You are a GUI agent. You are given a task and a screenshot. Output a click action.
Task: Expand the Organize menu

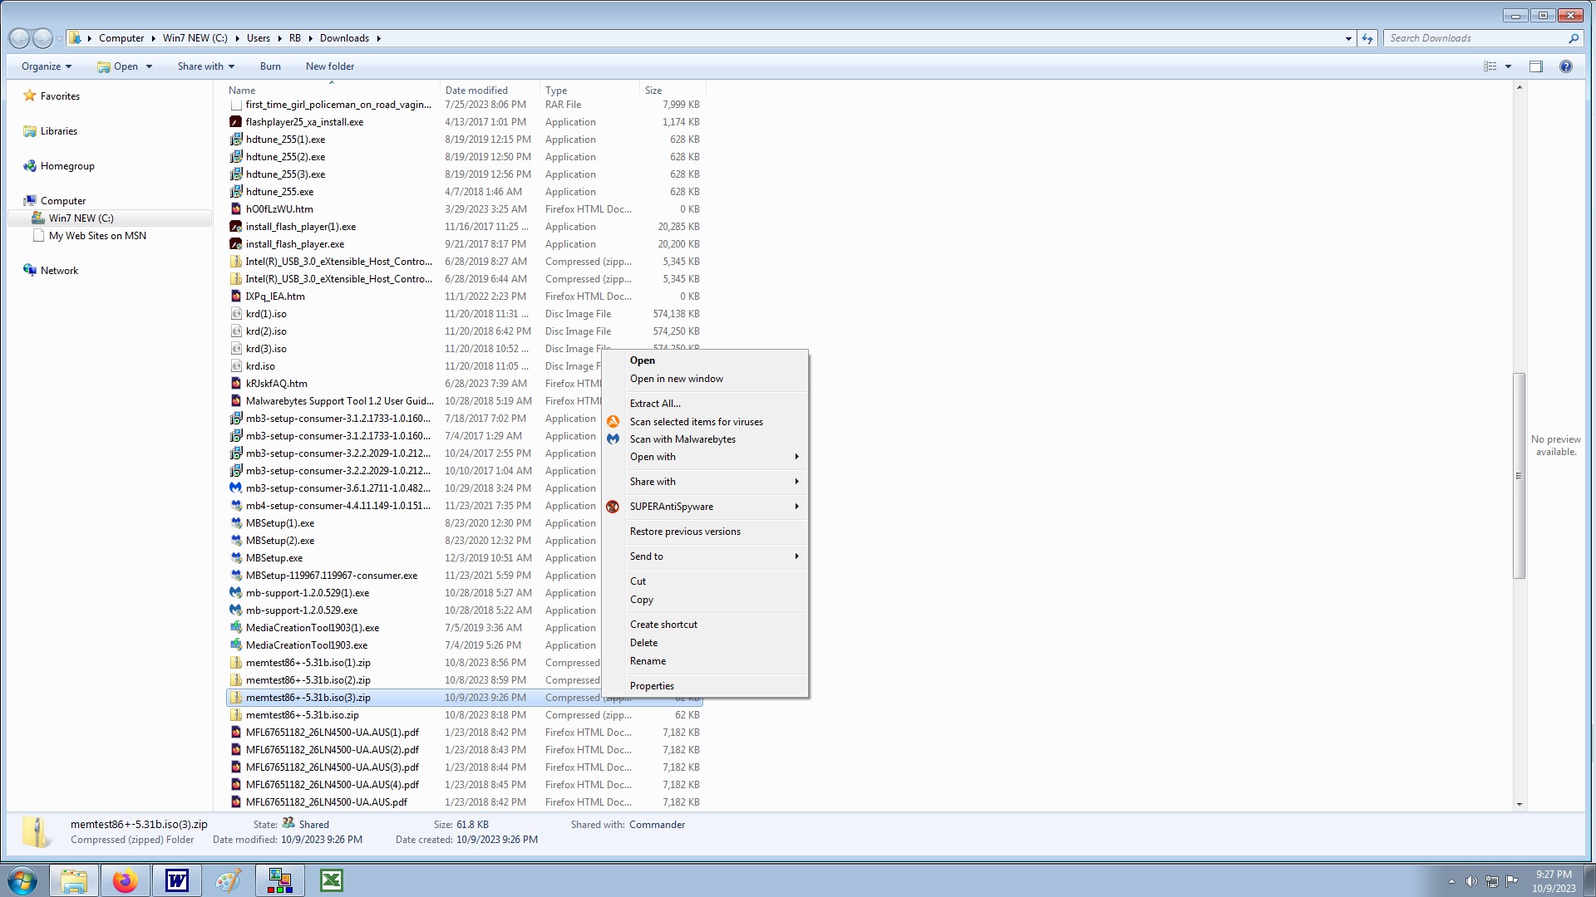coord(46,66)
